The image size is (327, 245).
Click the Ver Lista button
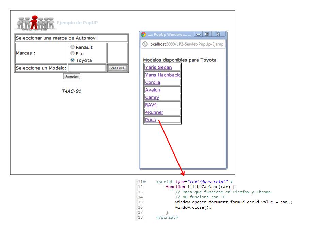[118, 68]
